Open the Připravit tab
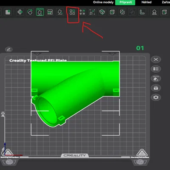The width and height of the screenshot is (170, 170). coord(125,3)
